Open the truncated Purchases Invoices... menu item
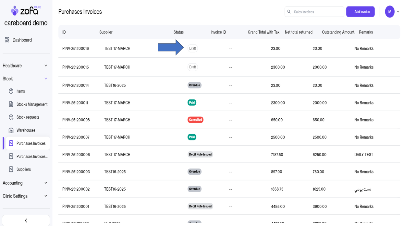The image size is (403, 226). (32, 156)
